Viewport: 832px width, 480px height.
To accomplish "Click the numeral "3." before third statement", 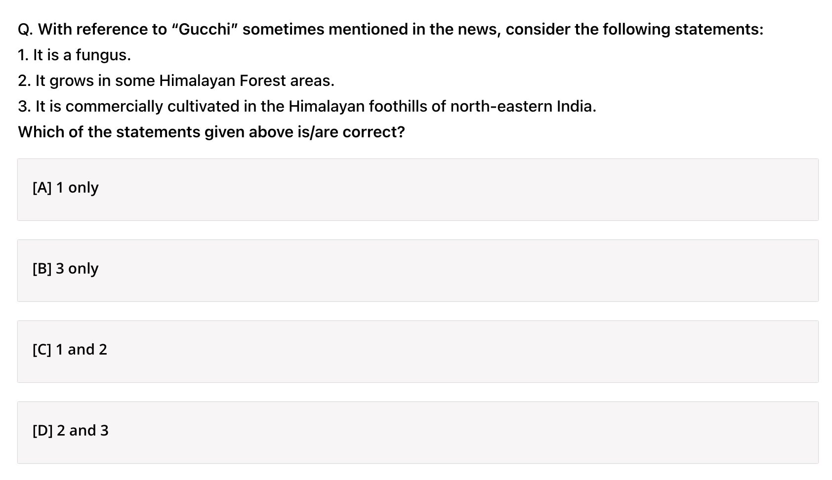I will tap(24, 107).
